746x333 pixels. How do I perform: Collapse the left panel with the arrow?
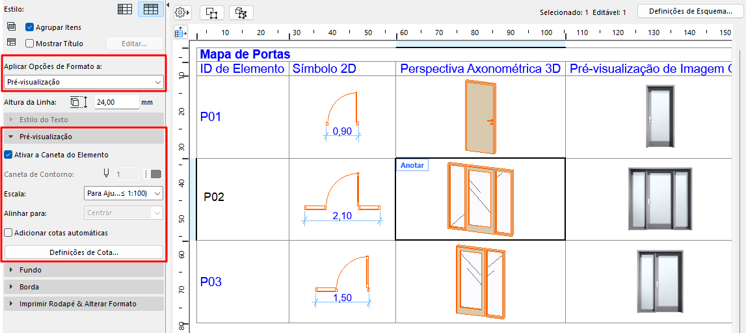click(x=168, y=4)
